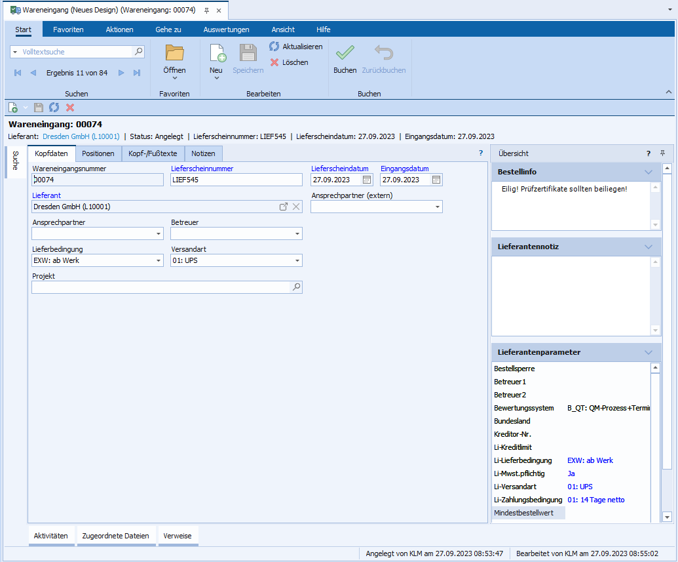Click the Aktualisieren refresh icon
Viewport: 678px width, 562px height.
tap(274, 47)
